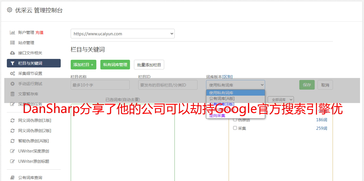364x181 pixels.
Task: Open the 全部词库 filter dropdown
Action: (281, 100)
